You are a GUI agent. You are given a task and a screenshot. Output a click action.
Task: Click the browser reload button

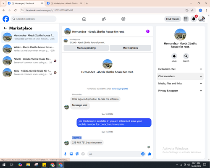tap(16, 10)
